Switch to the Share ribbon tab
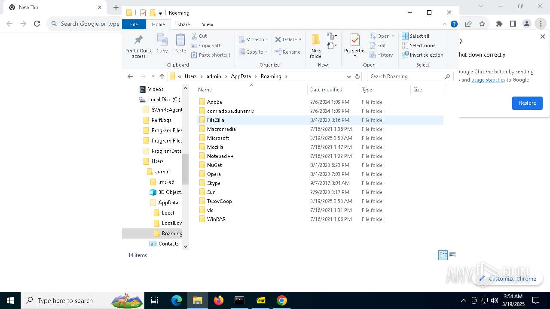550x309 pixels. [183, 24]
